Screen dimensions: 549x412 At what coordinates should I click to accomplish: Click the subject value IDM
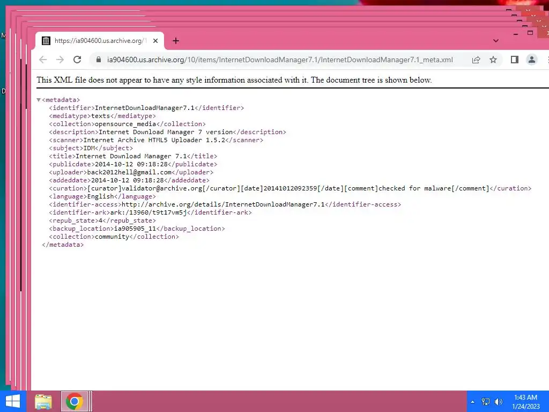[x=89, y=148]
